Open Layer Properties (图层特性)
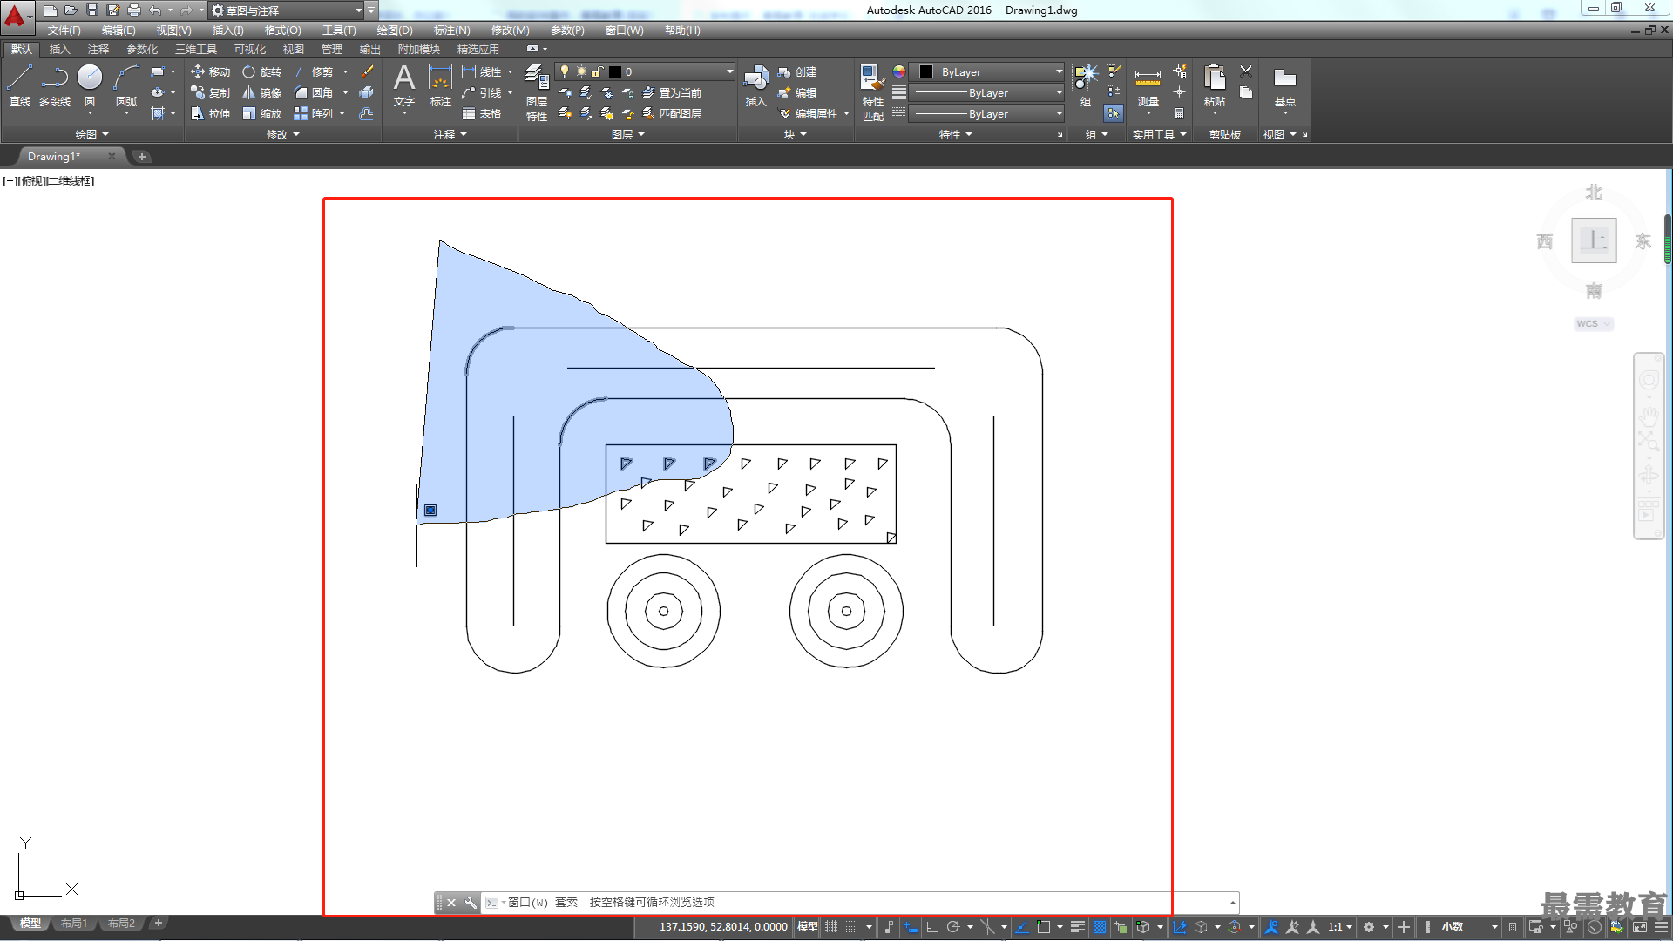Image resolution: width=1673 pixels, height=941 pixels. [x=537, y=92]
